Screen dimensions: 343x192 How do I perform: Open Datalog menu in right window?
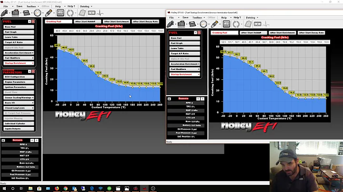(251, 18)
